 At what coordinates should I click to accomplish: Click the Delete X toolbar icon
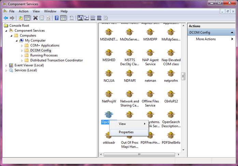(36, 18)
